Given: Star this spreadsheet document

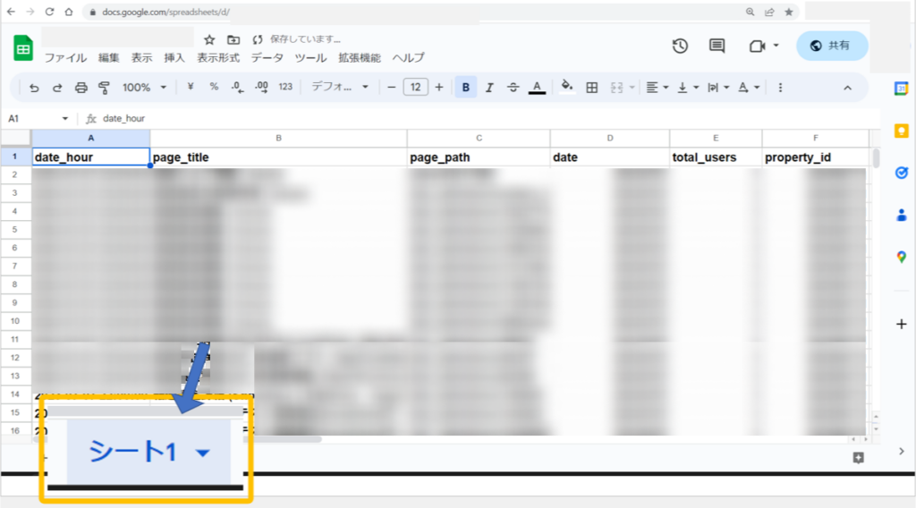Looking at the screenshot, I should tap(209, 39).
